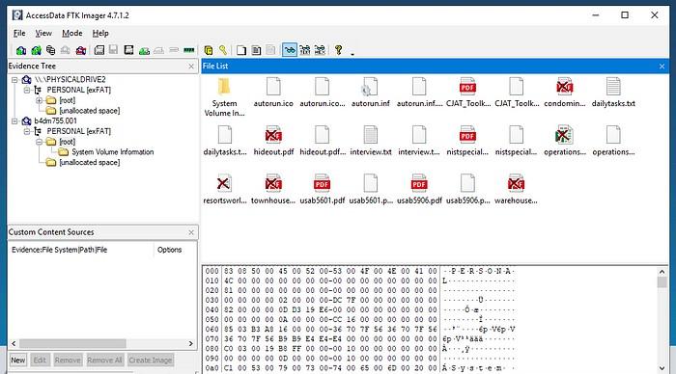This screenshot has width=676, height=374.
Task: Open toolbar options dropdown arrow
Action: 352,54
